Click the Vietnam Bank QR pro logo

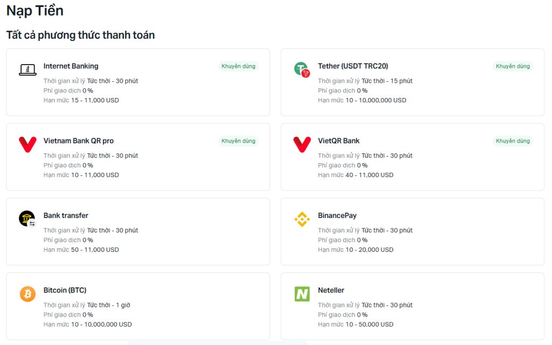[27, 144]
